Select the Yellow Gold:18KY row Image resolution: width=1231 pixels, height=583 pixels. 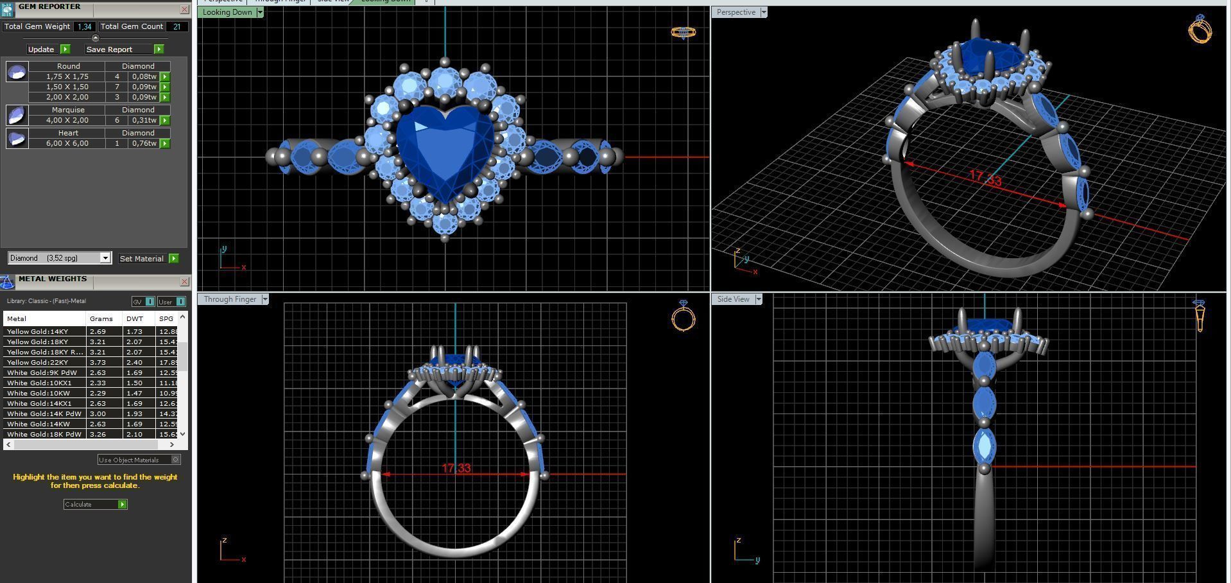(90, 342)
